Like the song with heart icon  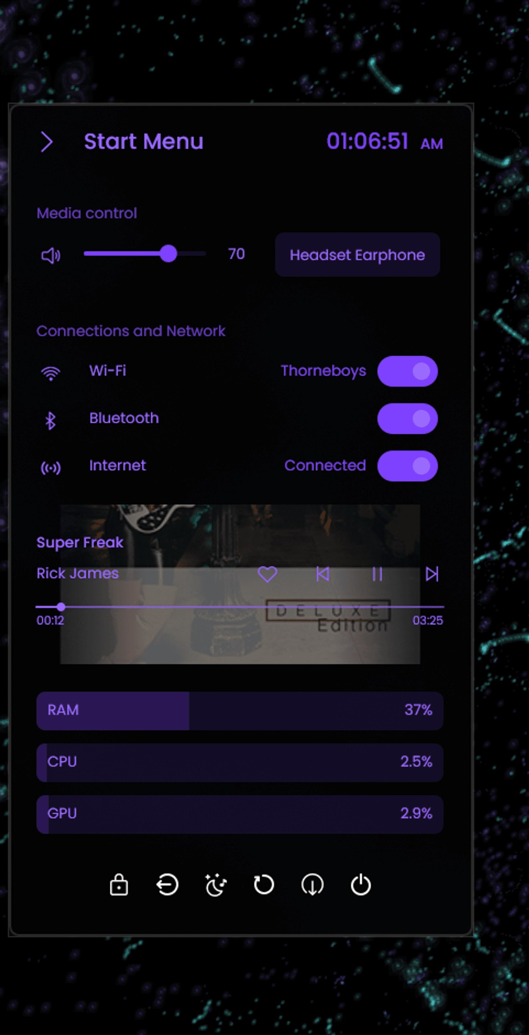click(267, 574)
